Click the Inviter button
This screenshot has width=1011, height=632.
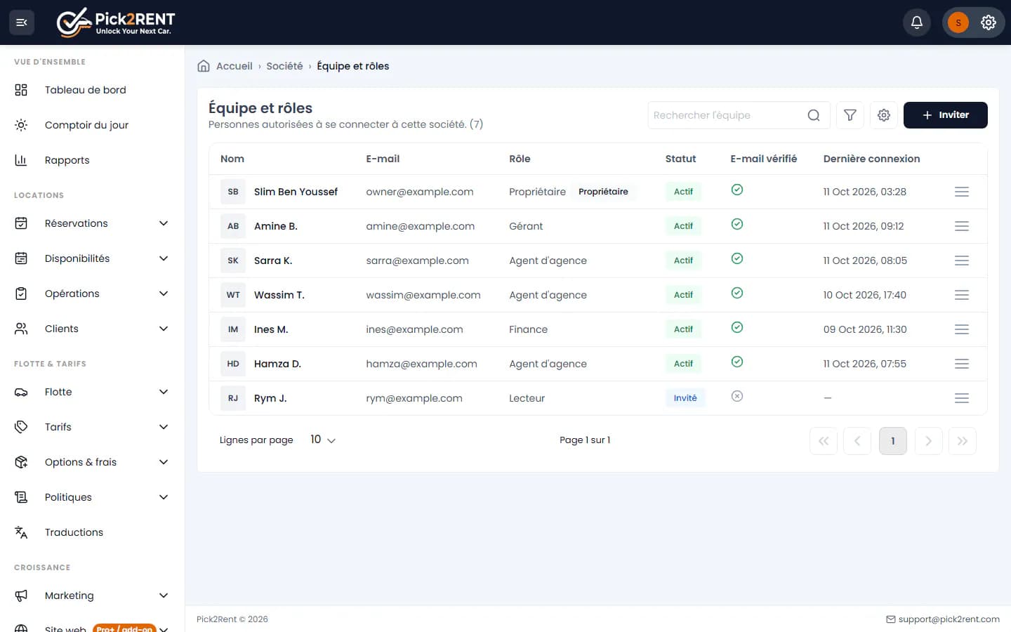[x=945, y=115]
